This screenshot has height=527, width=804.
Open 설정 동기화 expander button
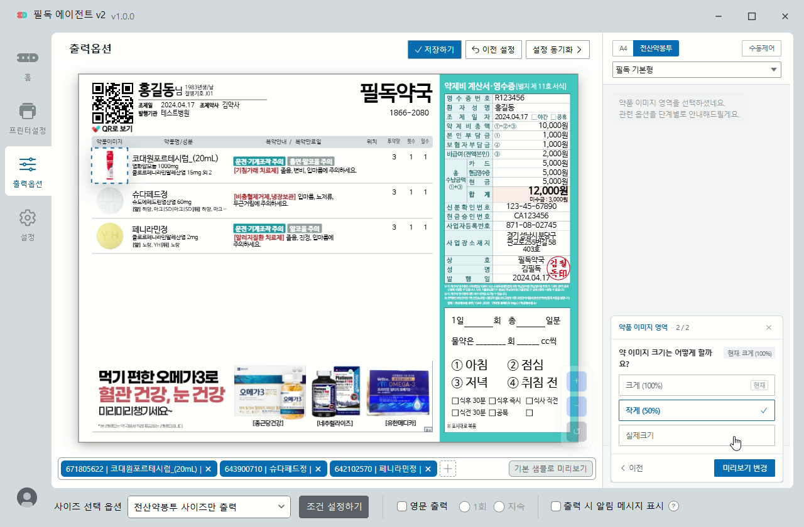point(558,50)
